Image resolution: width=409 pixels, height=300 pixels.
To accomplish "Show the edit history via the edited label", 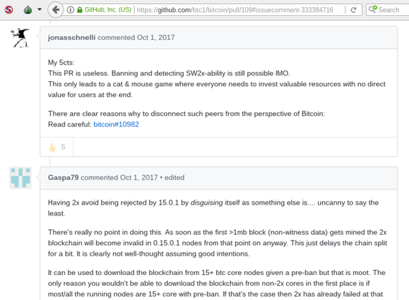I will 174,178.
